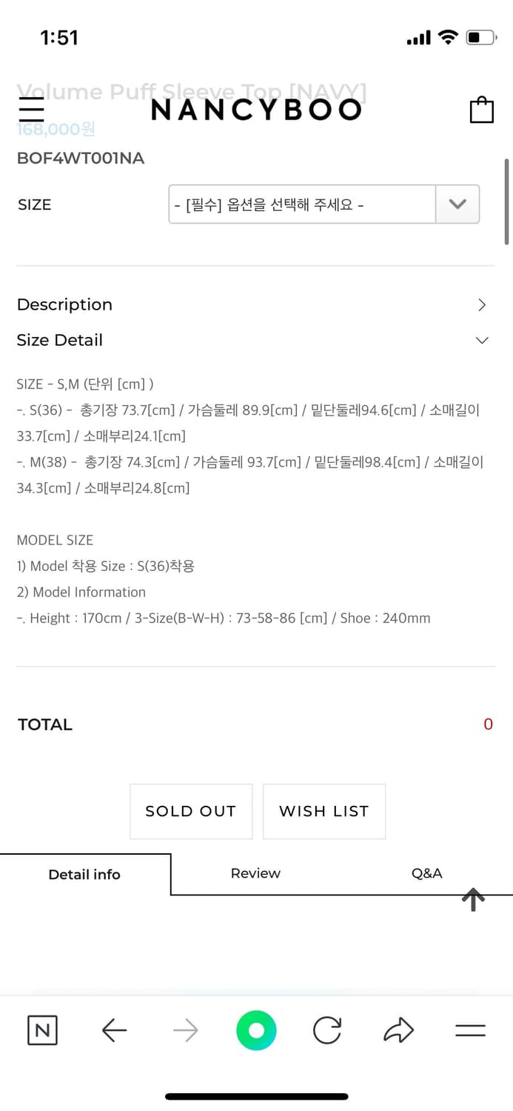Viewport: 513px width, 1111px height.
Task: Tap the NANCYBOO logo
Action: (x=256, y=109)
